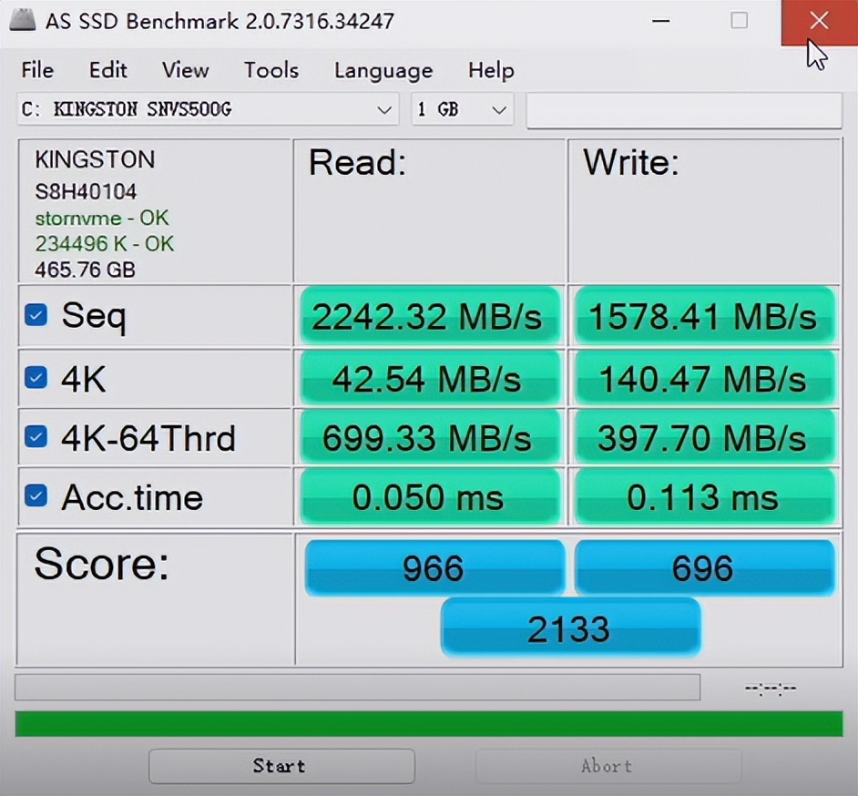Click the empty text field beside the size dropdown
Viewport: 858px width, 796px height.
(x=684, y=110)
